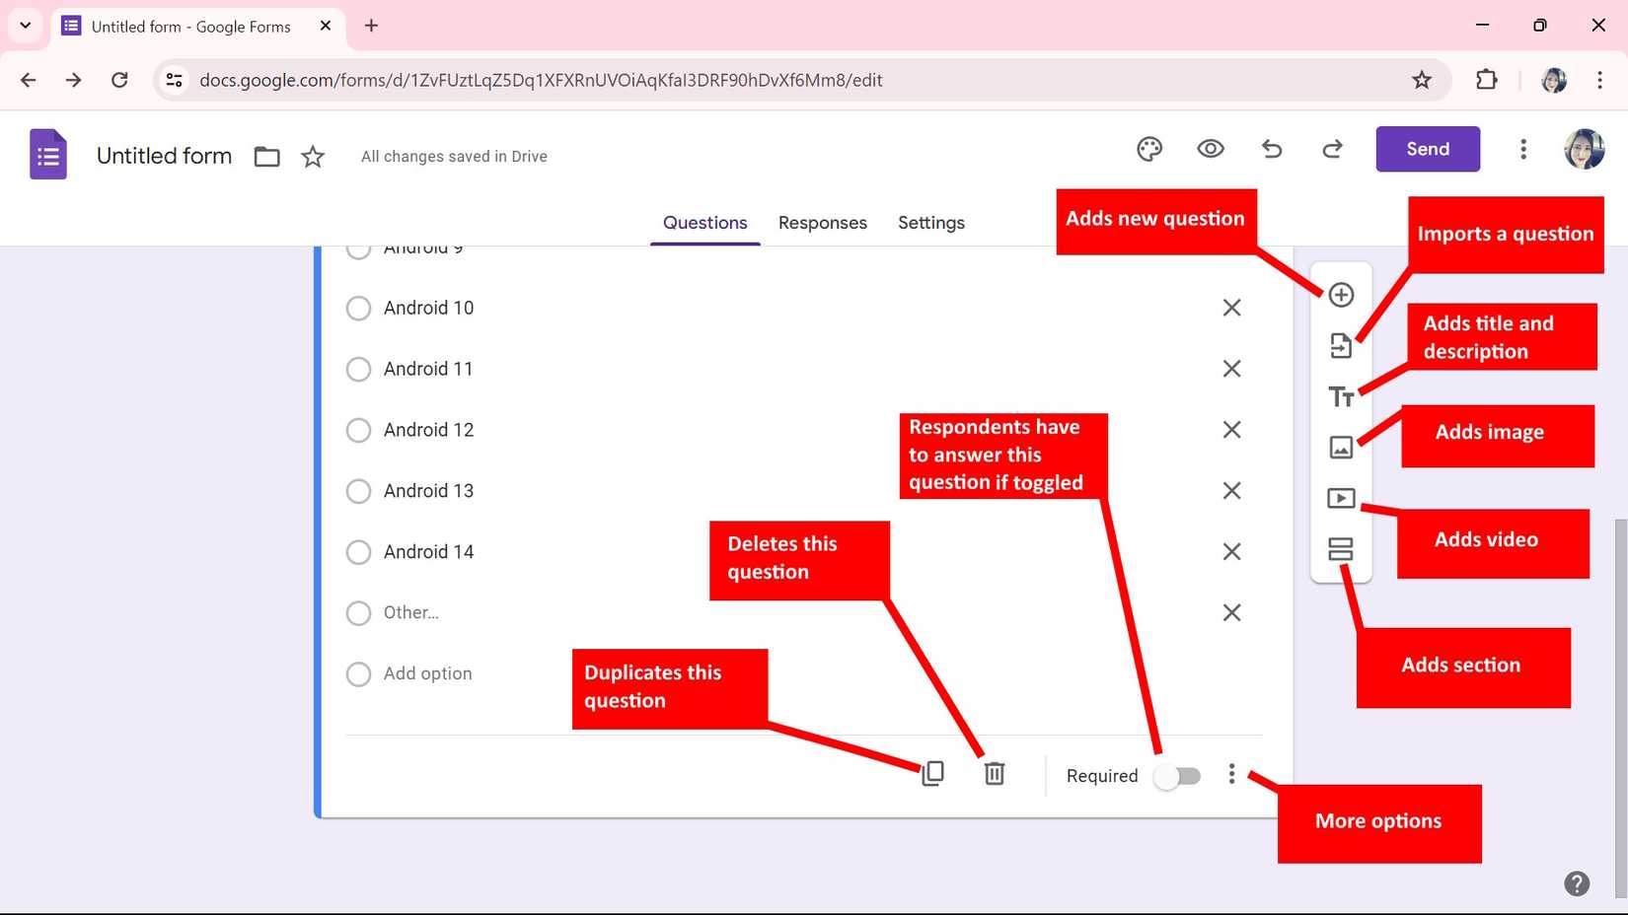This screenshot has width=1628, height=915.
Task: Remove the Android 10 option
Action: pyautogui.click(x=1231, y=308)
